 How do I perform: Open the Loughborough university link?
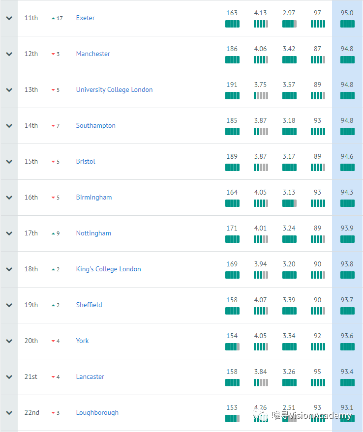97,413
